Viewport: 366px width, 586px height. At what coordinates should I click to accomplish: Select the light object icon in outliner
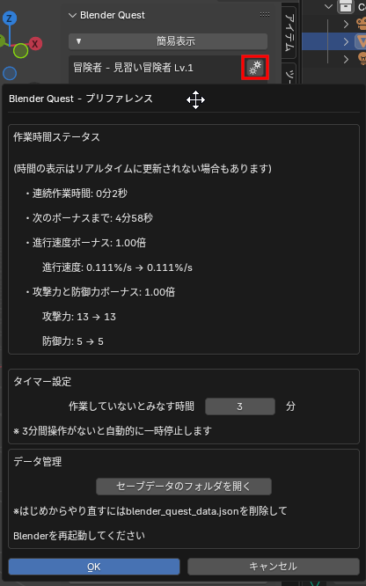click(x=362, y=59)
